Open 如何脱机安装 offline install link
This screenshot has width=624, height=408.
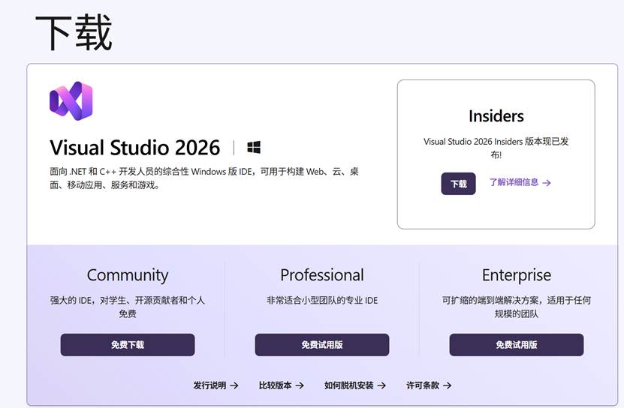point(355,385)
